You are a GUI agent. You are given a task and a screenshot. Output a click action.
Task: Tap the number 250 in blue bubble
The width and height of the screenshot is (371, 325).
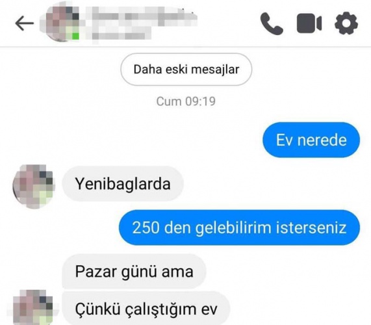[145, 227]
